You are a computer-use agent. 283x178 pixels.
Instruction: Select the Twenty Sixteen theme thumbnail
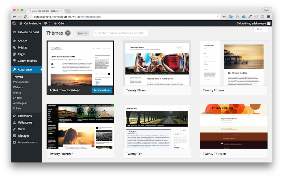80,63
